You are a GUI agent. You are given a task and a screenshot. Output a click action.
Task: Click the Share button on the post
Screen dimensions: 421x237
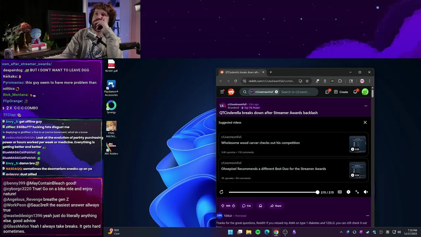point(276,206)
